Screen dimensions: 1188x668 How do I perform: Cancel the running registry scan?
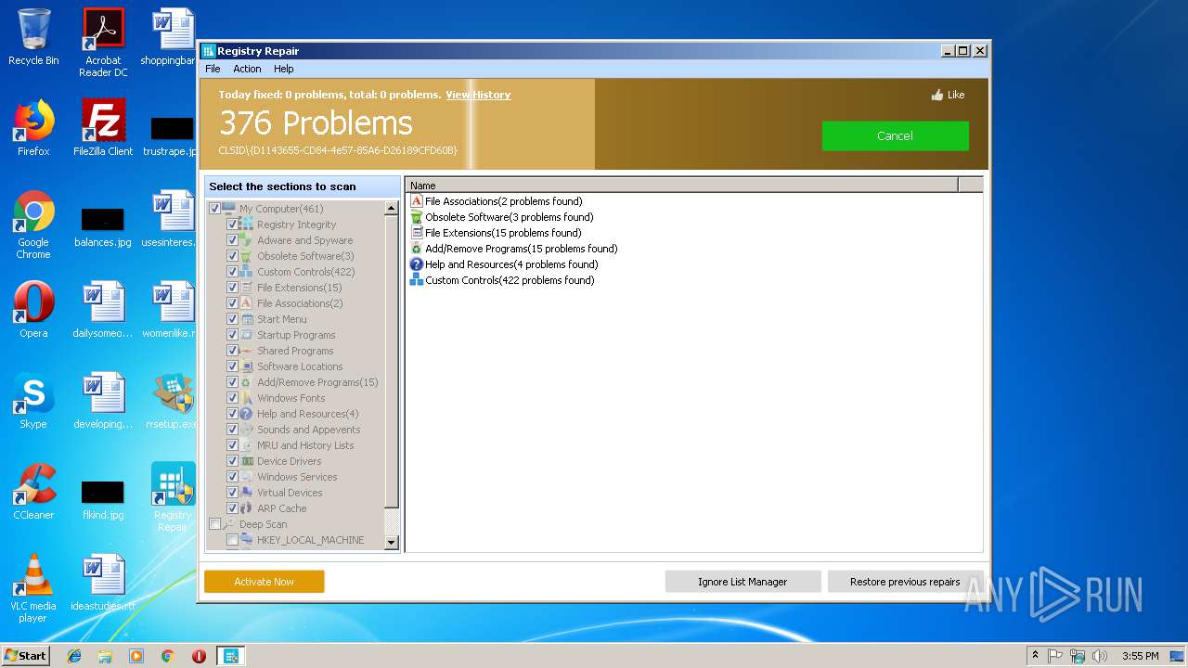(895, 135)
